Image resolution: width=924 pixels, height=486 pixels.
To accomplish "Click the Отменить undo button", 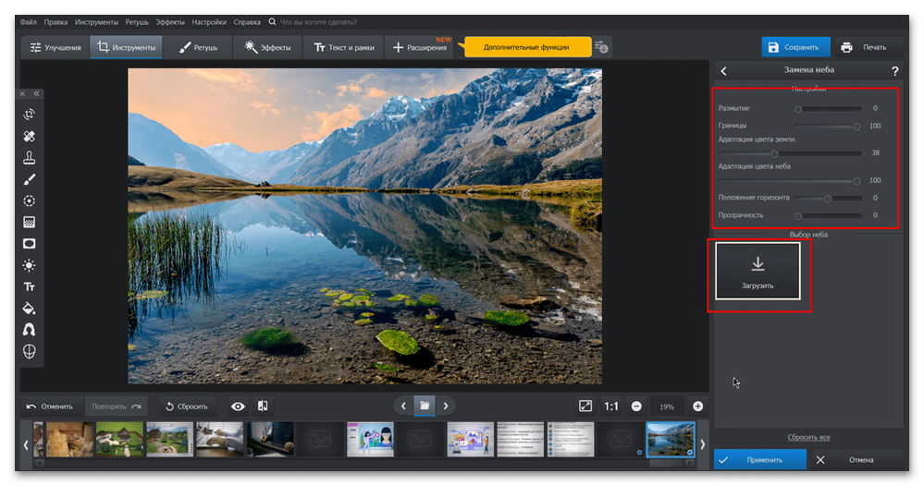I will coord(50,407).
